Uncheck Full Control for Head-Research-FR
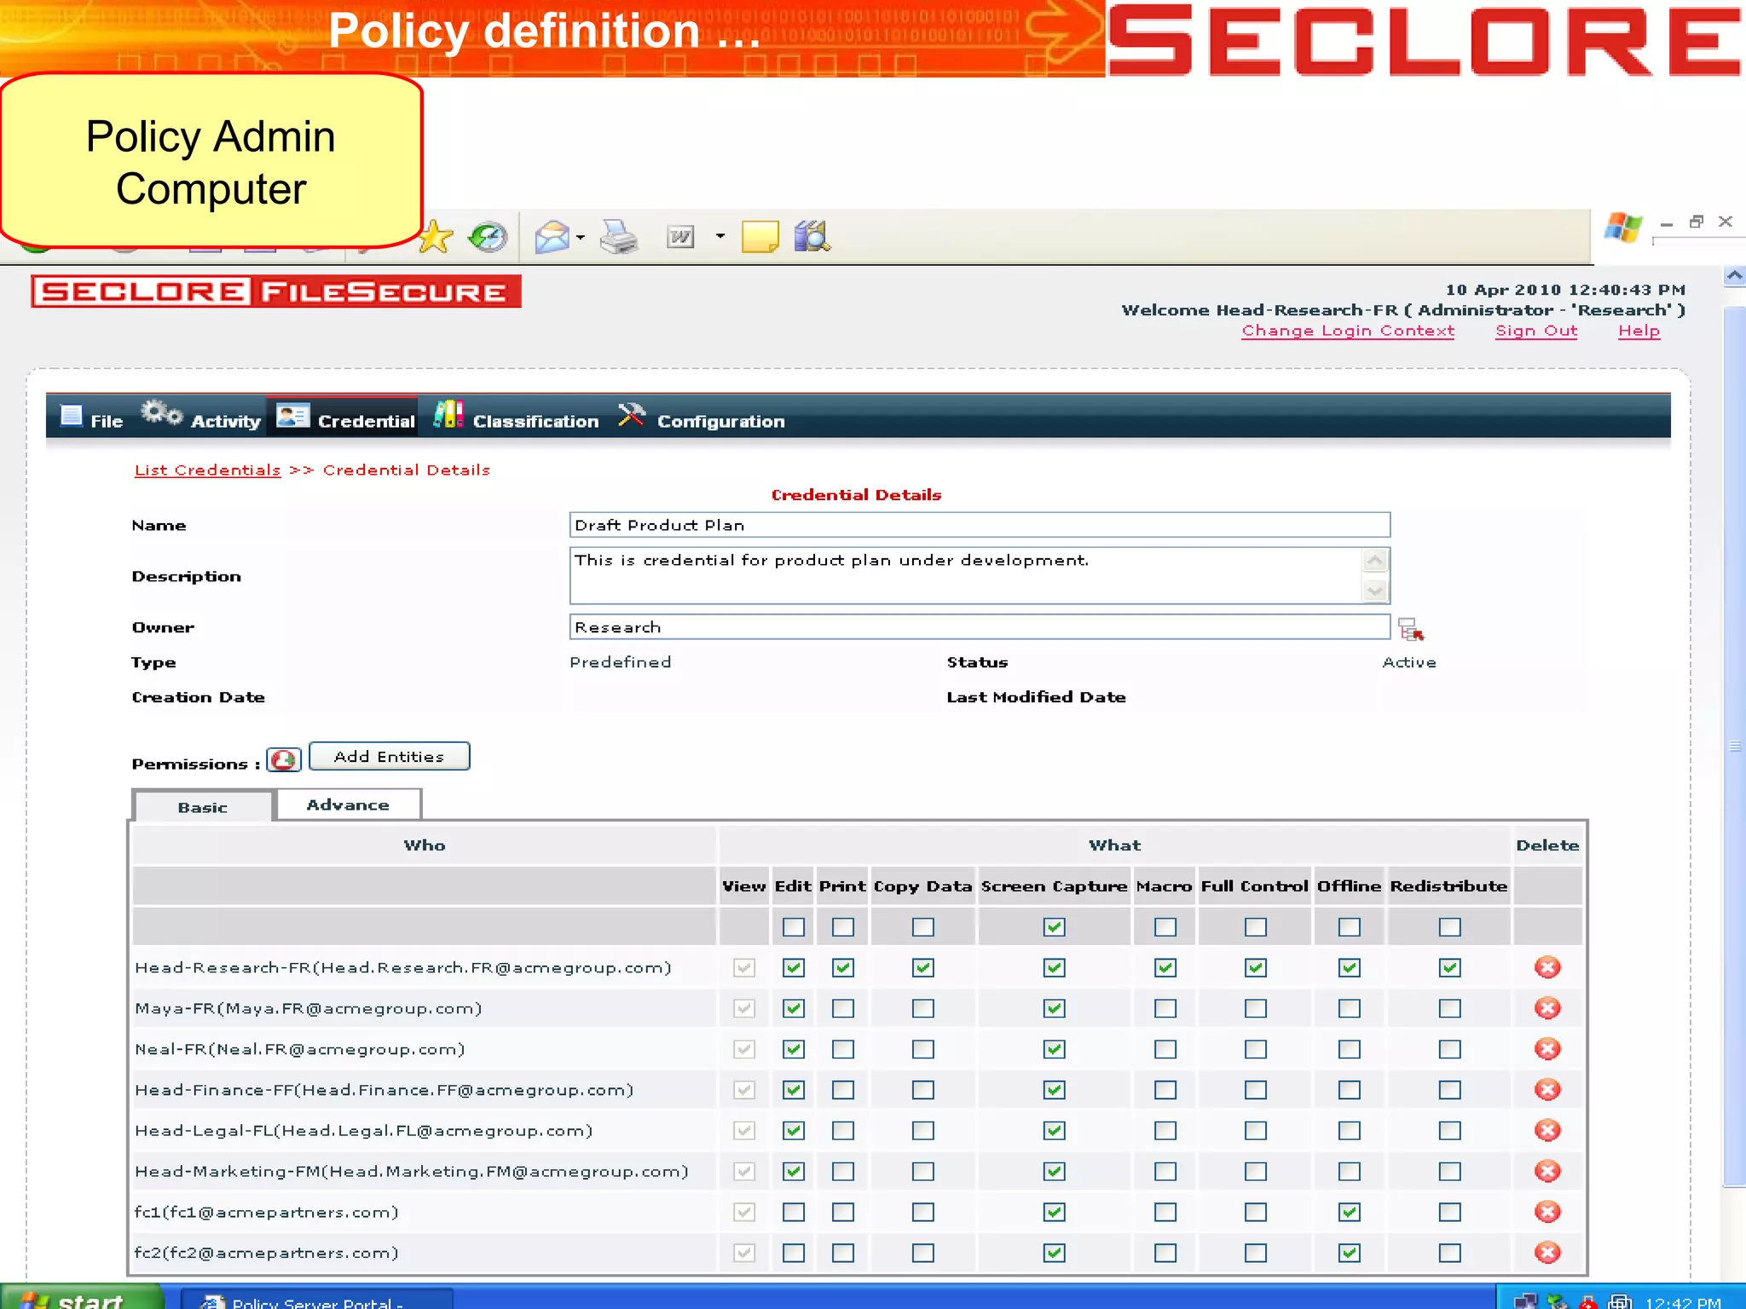Screen dimensions: 1746x1309 1256,968
